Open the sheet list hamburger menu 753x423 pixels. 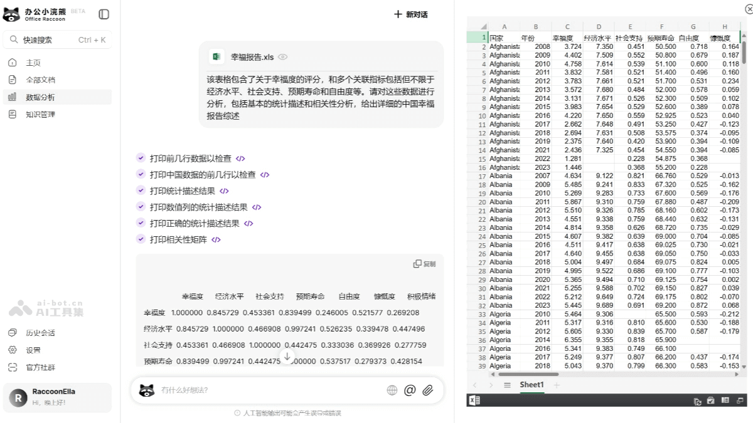506,385
